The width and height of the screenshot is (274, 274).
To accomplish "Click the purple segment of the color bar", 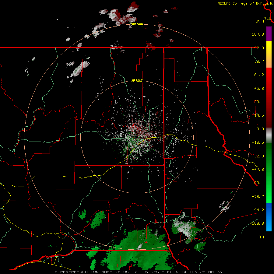I will (269, 34).
